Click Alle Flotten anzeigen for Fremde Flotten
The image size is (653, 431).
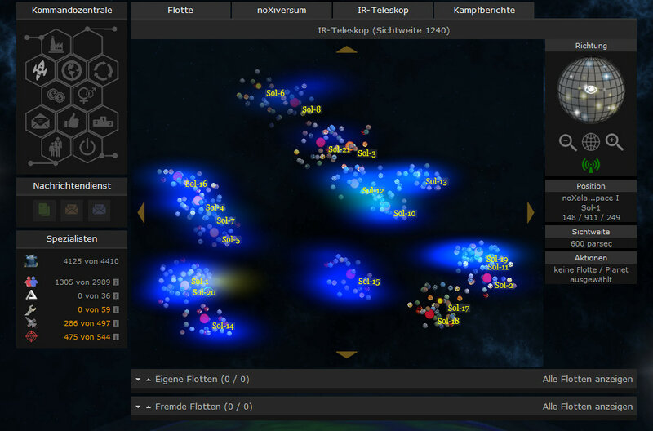(587, 407)
